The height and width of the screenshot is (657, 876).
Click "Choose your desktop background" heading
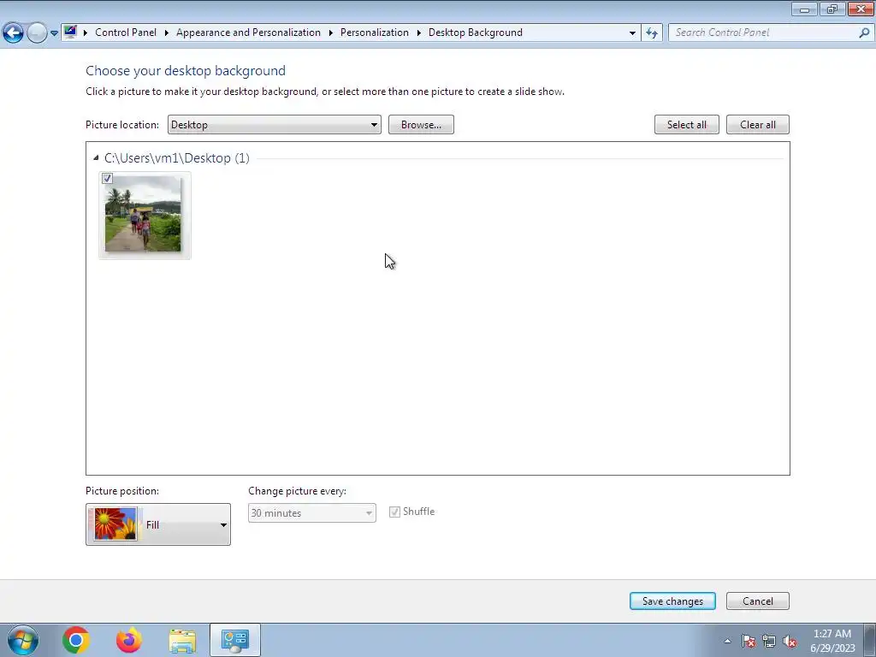pos(186,70)
